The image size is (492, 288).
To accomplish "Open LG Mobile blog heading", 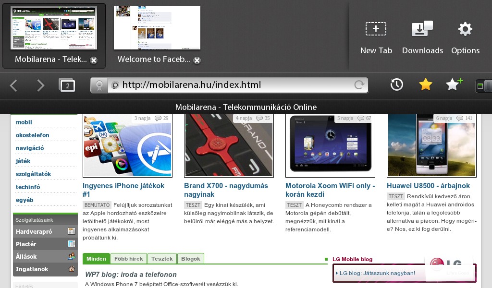I will tap(352, 259).
